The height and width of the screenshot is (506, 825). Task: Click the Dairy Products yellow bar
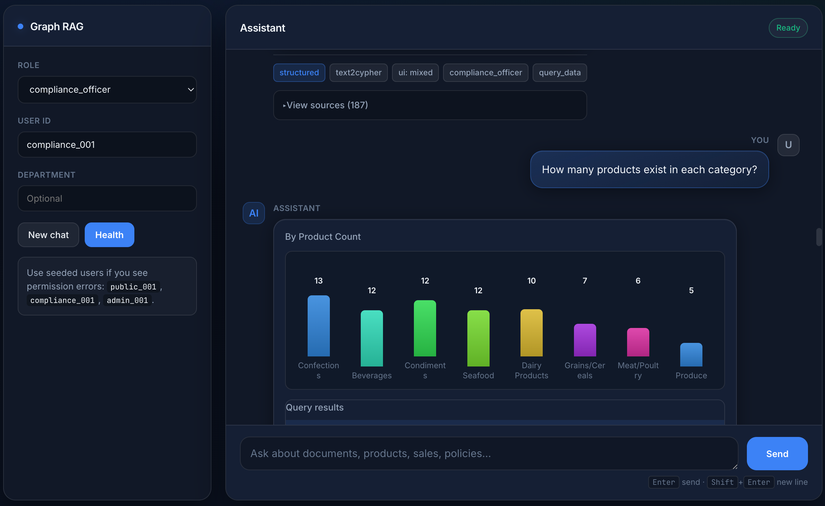(531, 333)
